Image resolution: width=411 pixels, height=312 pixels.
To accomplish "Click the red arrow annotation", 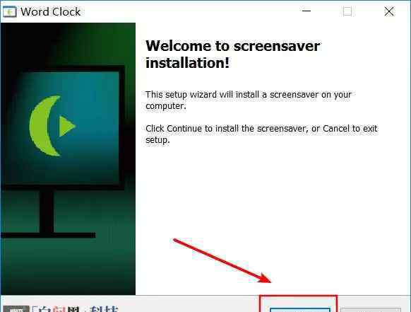I will [x=222, y=260].
